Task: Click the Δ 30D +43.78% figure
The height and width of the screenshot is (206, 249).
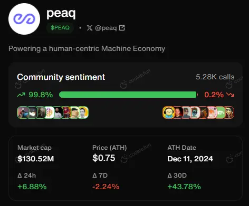Action: (x=184, y=187)
